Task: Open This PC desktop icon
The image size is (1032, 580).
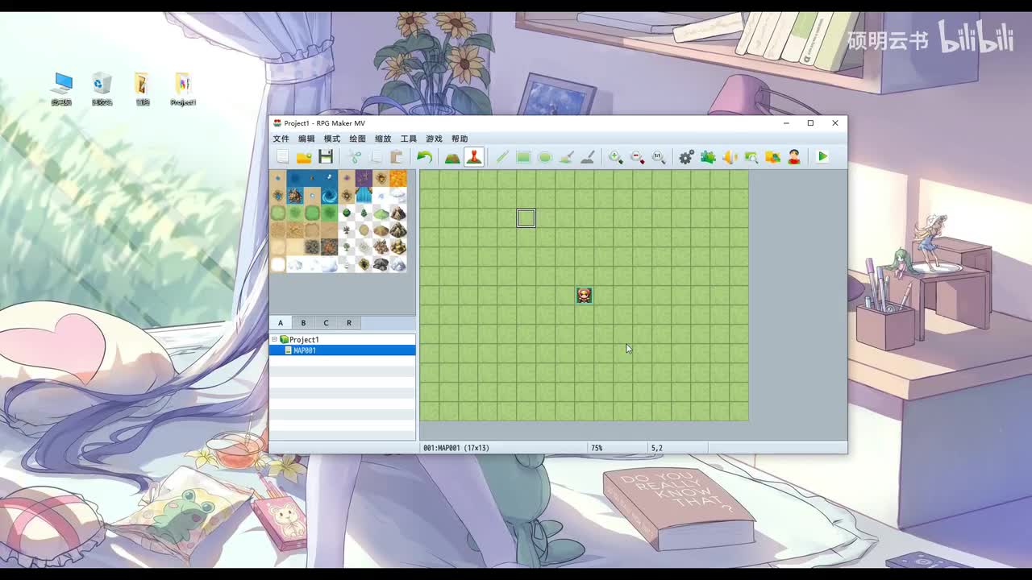Action: click(x=62, y=89)
